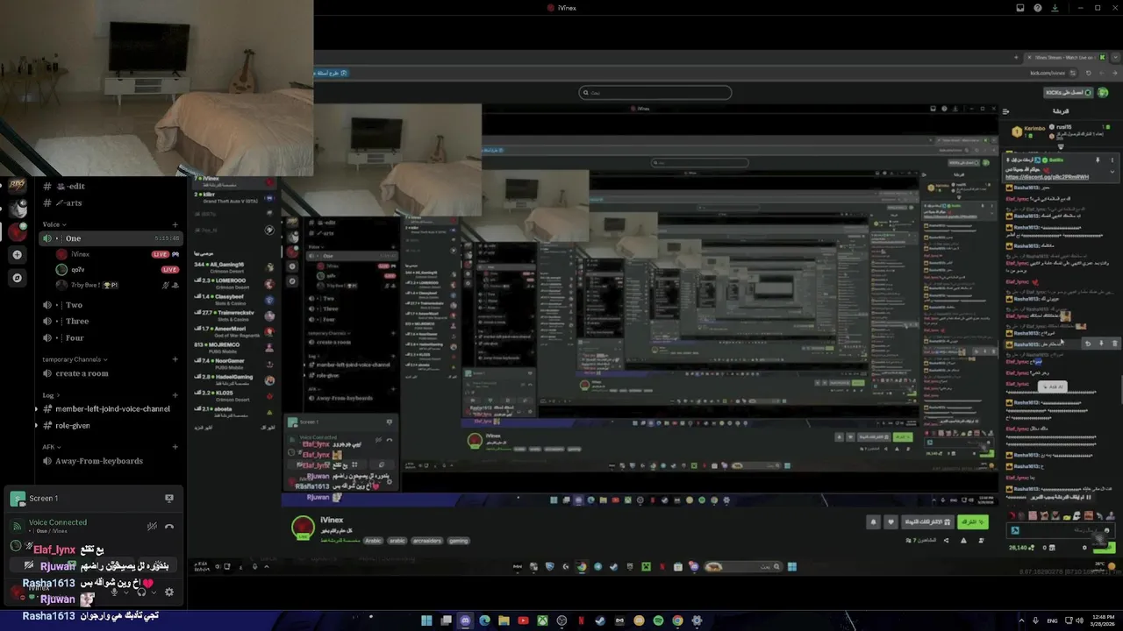Open headphones output options arrow
The width and height of the screenshot is (1123, 631).
pyautogui.click(x=154, y=592)
